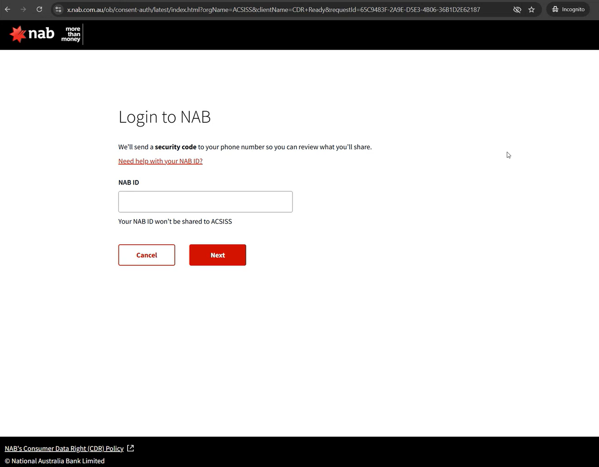599x467 pixels.
Task: Open the third-party cookies blocked eye icon
Action: click(517, 10)
